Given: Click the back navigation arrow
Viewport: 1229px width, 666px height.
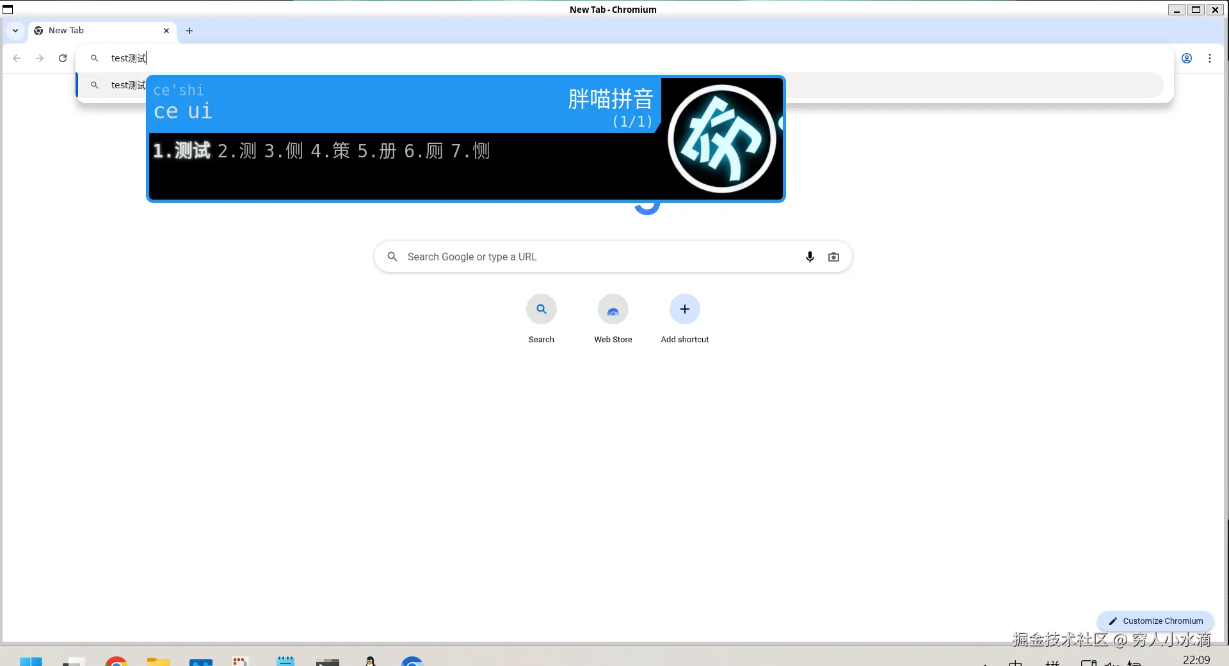Looking at the screenshot, I should click(x=16, y=58).
